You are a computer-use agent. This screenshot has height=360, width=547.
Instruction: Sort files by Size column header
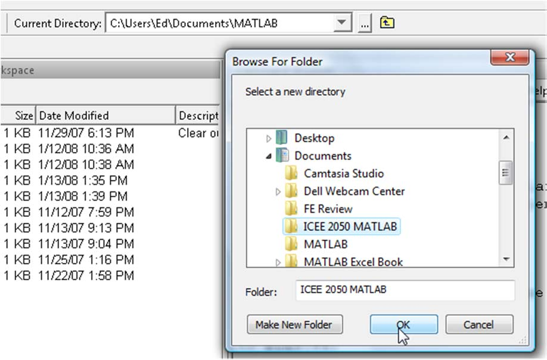coord(18,116)
